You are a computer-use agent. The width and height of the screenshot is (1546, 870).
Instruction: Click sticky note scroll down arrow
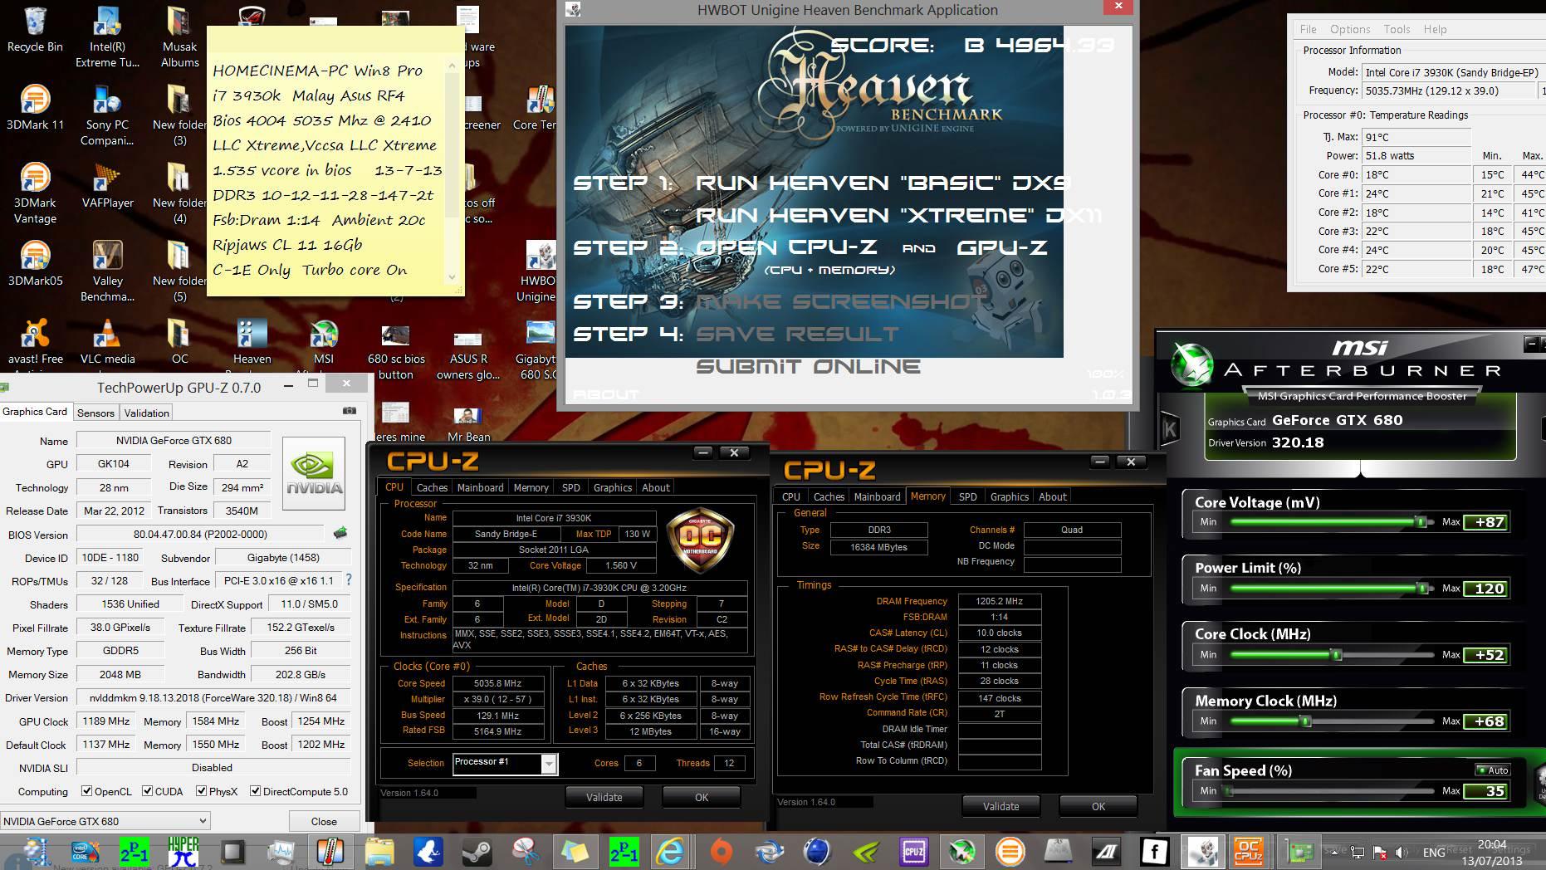pyautogui.click(x=452, y=277)
